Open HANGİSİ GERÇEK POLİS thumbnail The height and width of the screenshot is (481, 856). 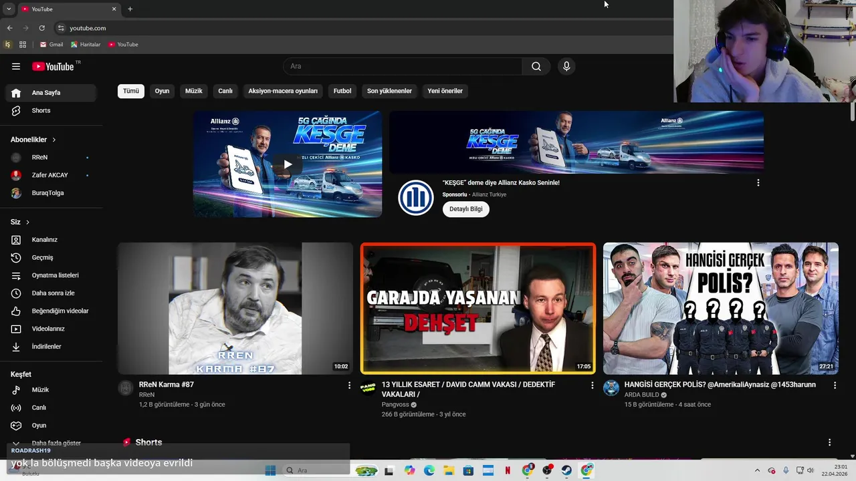pyautogui.click(x=721, y=308)
